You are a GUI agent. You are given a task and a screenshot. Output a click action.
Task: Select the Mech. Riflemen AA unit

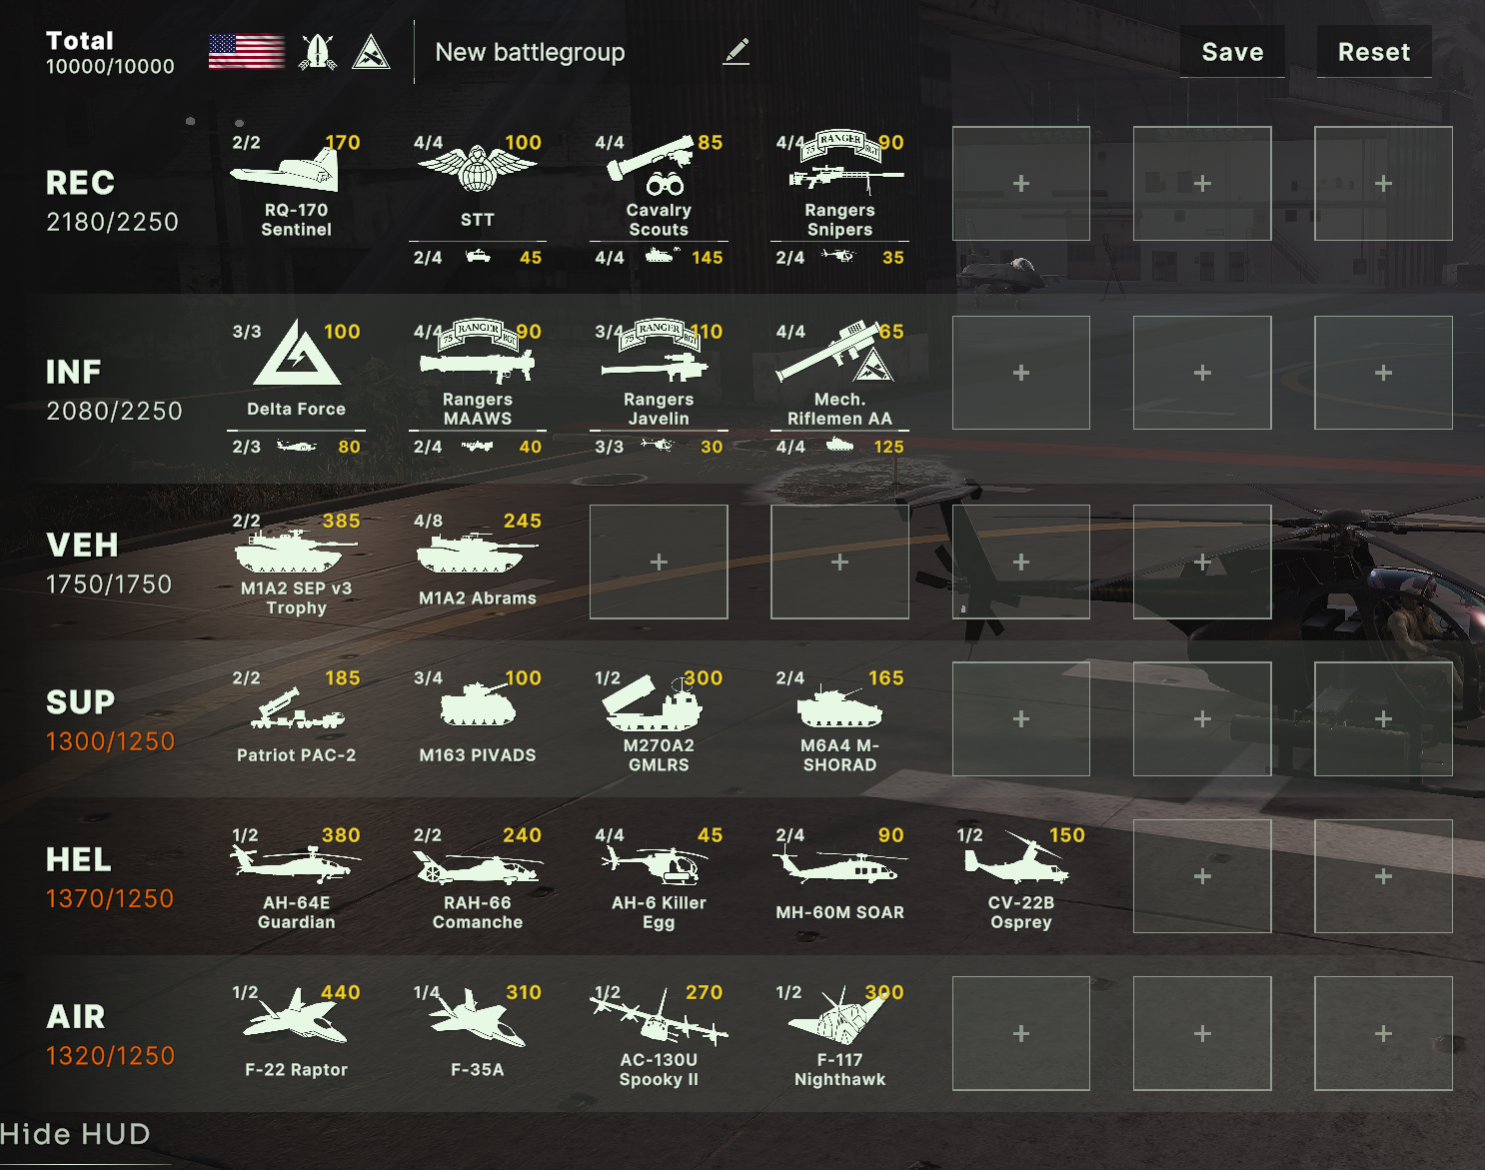pos(839,372)
